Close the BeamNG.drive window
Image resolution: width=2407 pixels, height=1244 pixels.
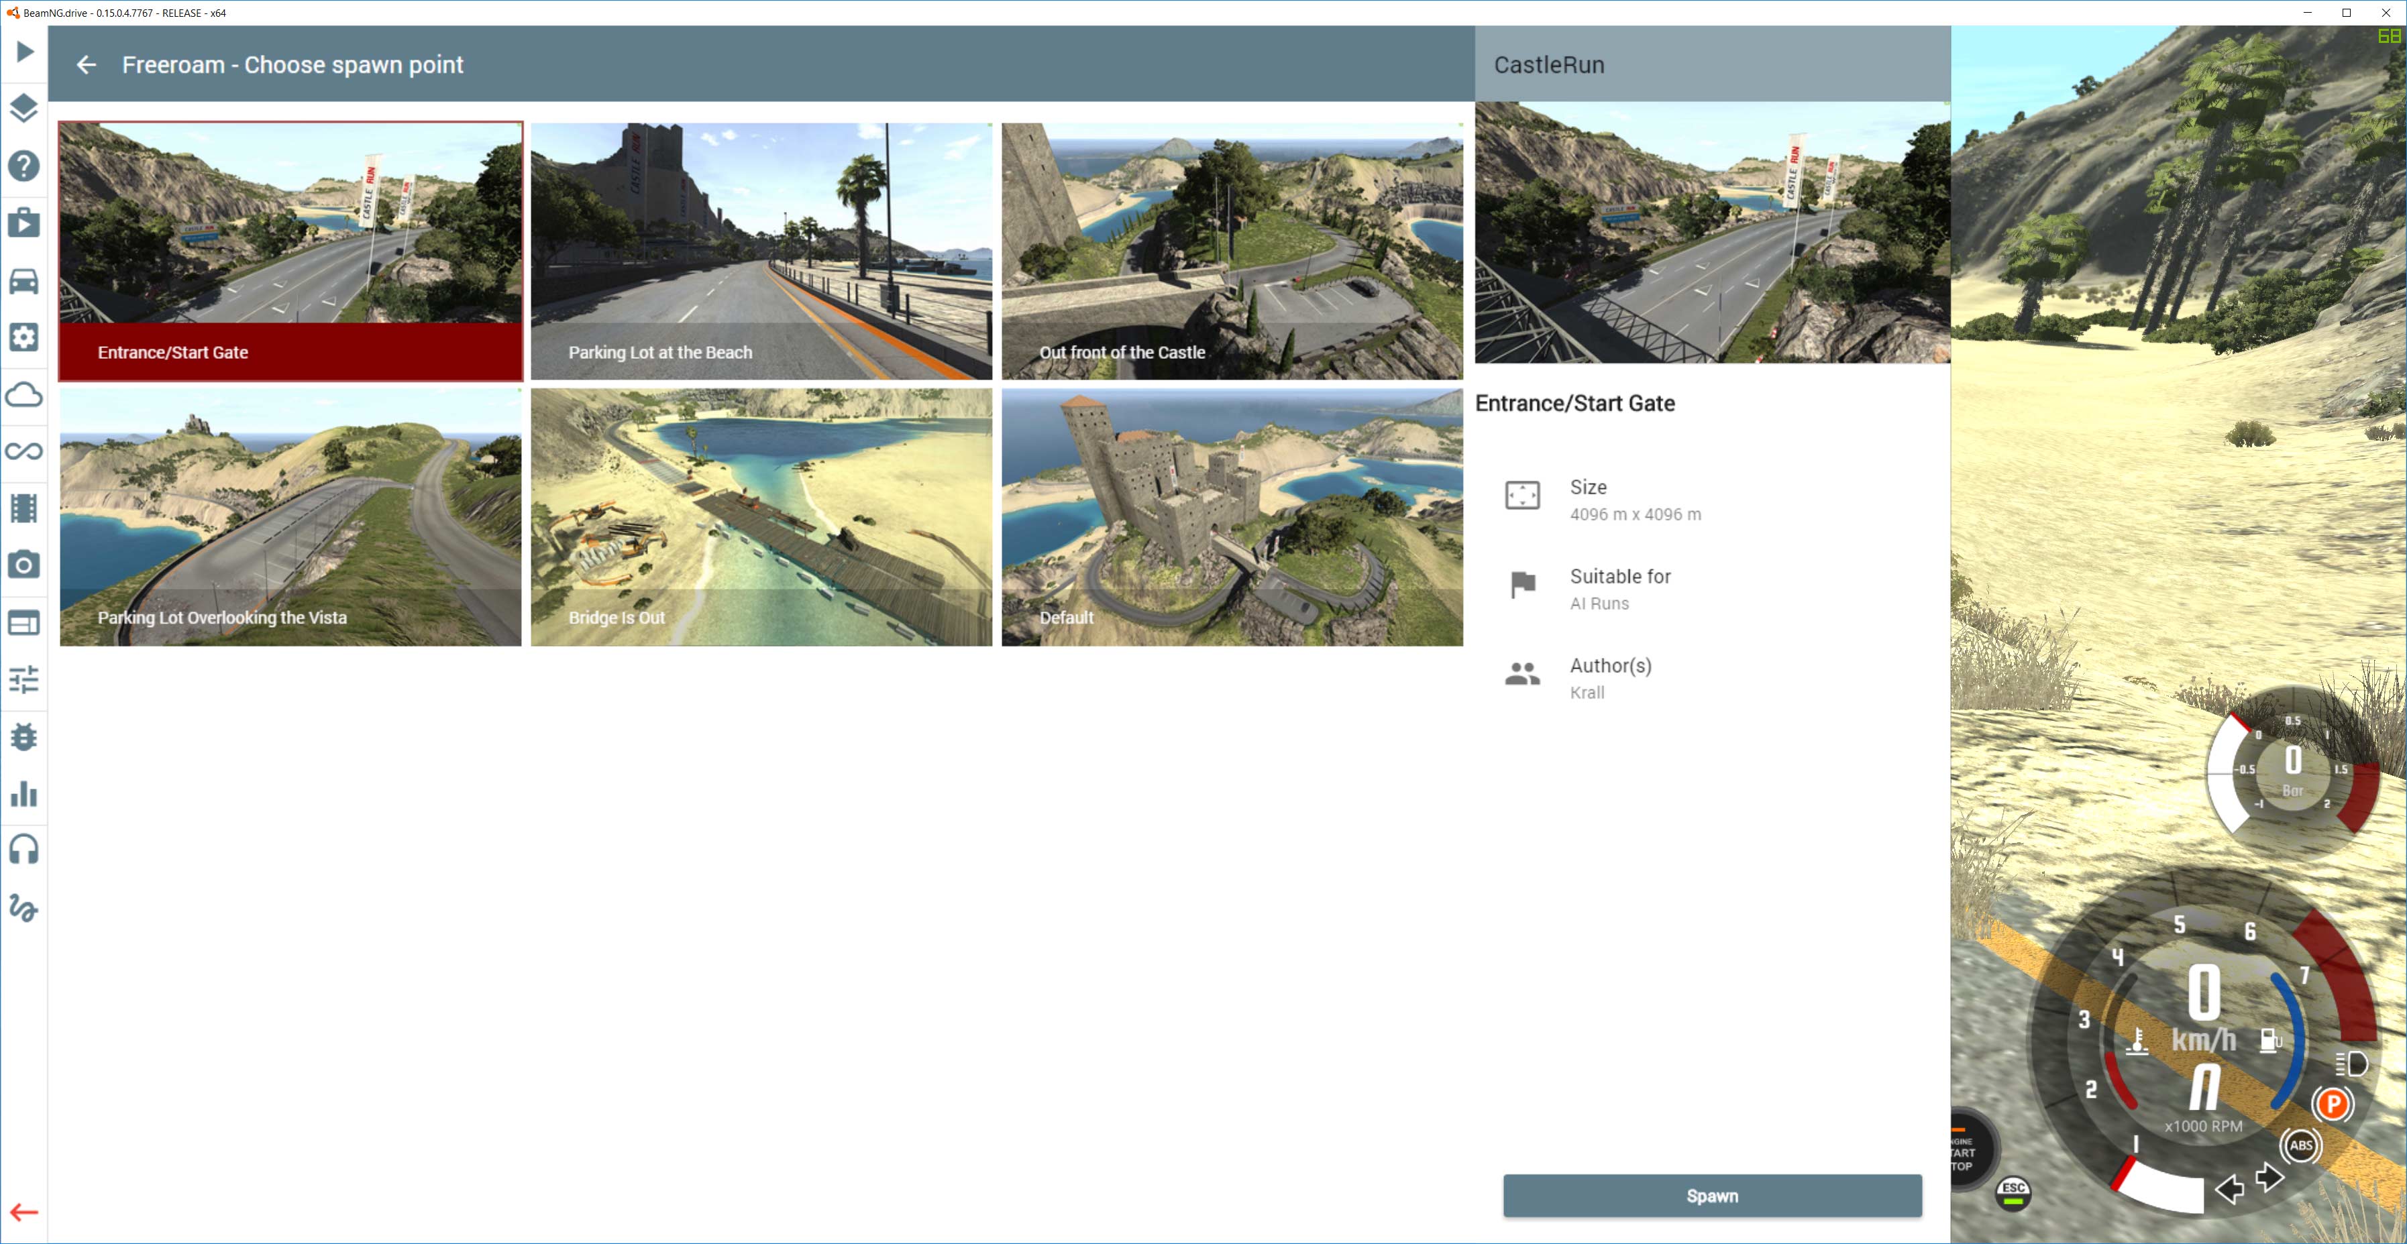[2386, 13]
